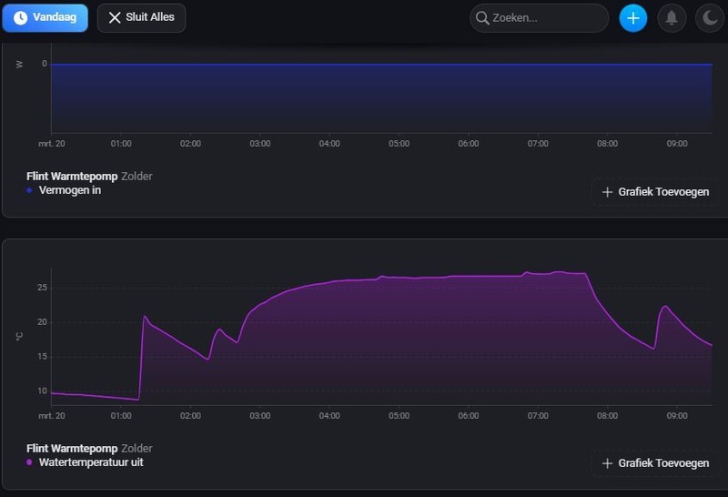Toggle dark mode with the moon icon
Screen dimensions: 728x497
point(708,18)
